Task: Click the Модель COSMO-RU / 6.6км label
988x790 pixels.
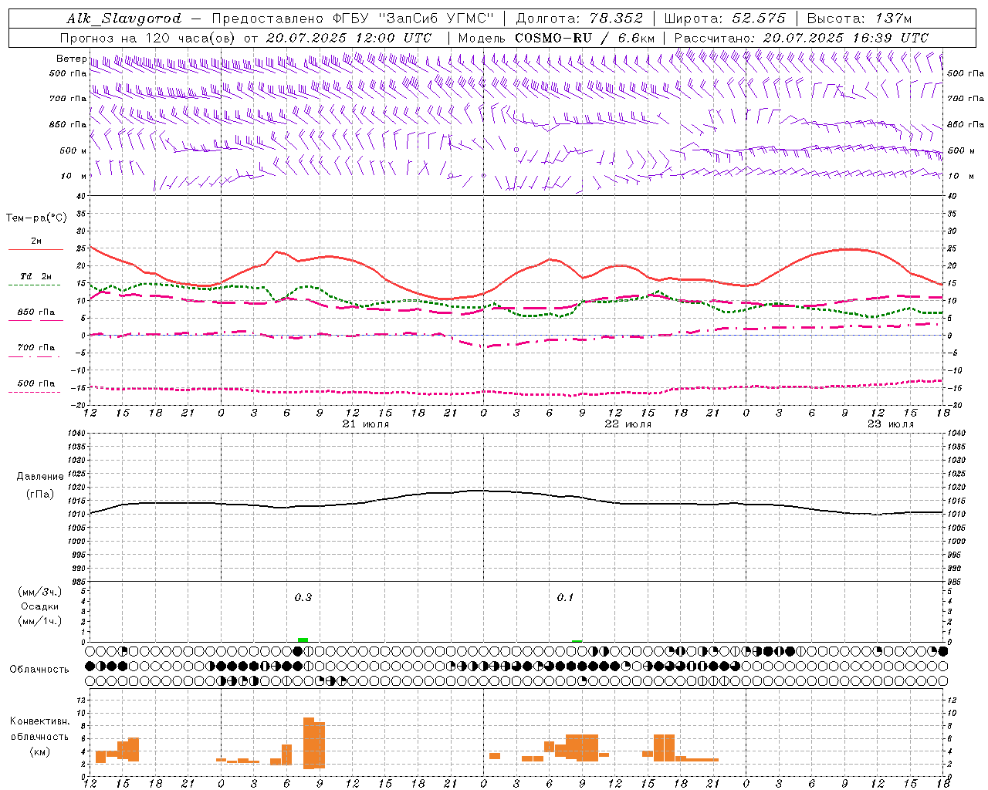Action: click(x=557, y=37)
